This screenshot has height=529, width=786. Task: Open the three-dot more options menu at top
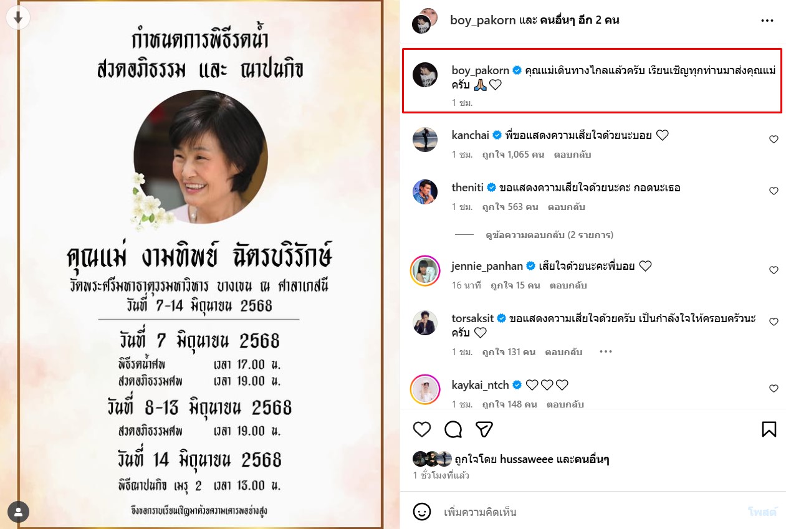pos(767,21)
